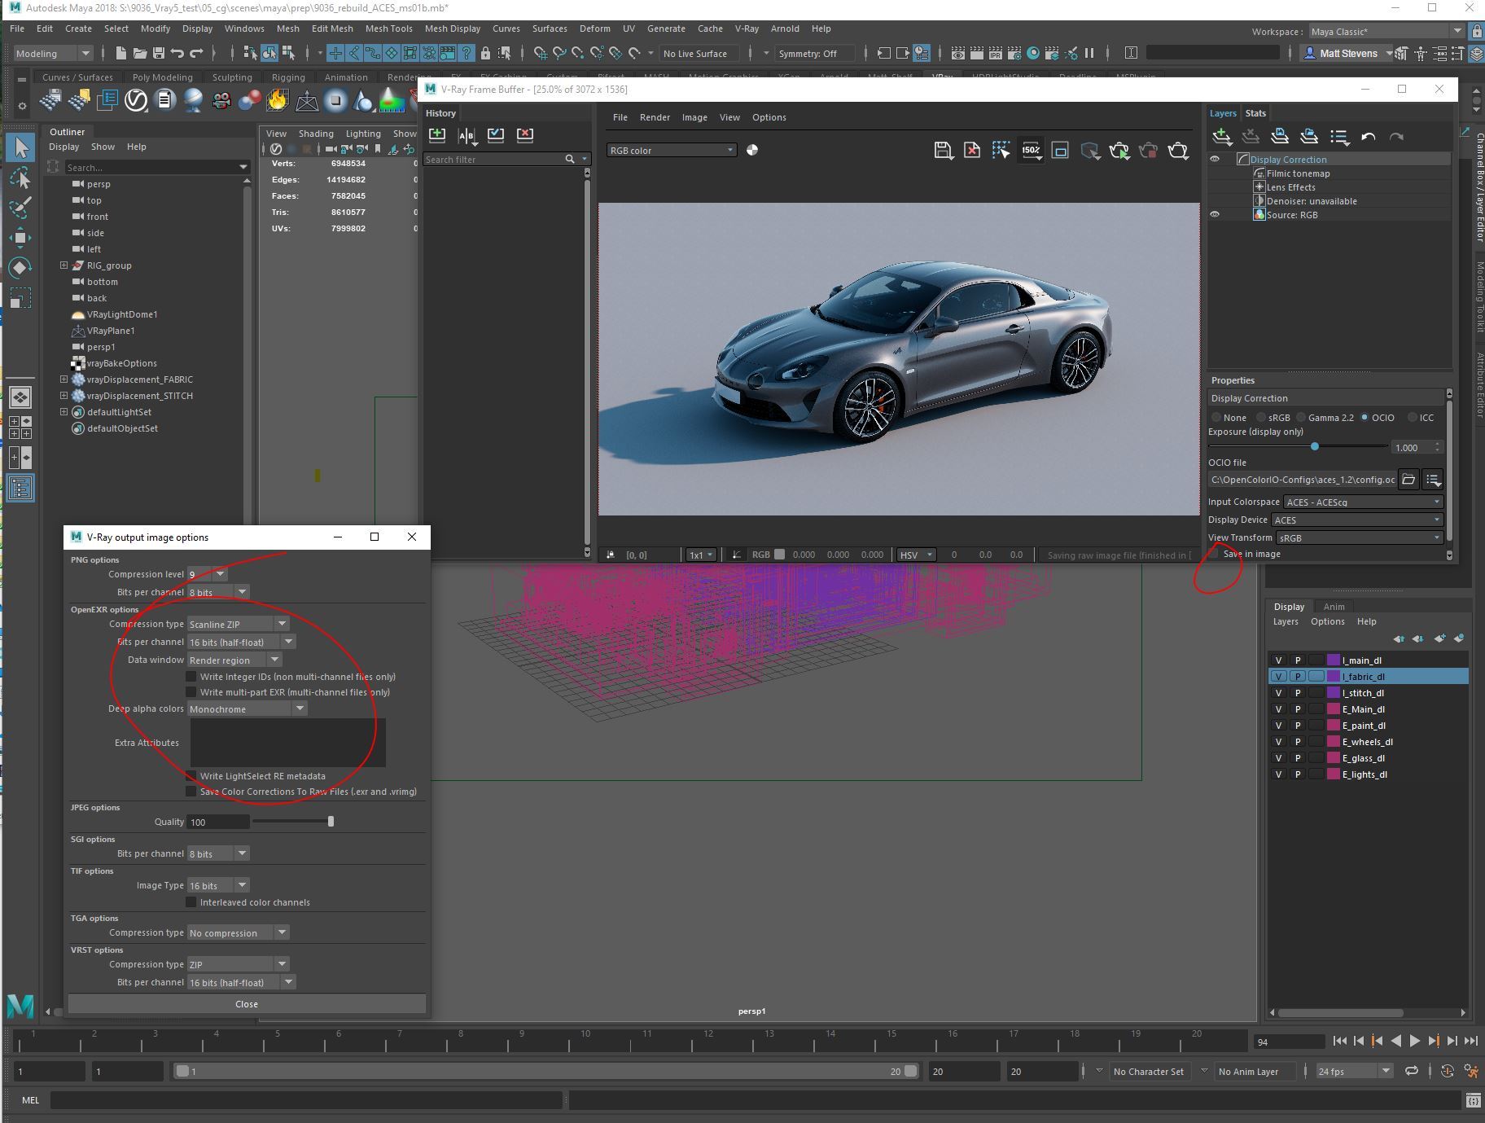
Task: Toggle V visibility of l_main_dl layer
Action: pyautogui.click(x=1278, y=660)
